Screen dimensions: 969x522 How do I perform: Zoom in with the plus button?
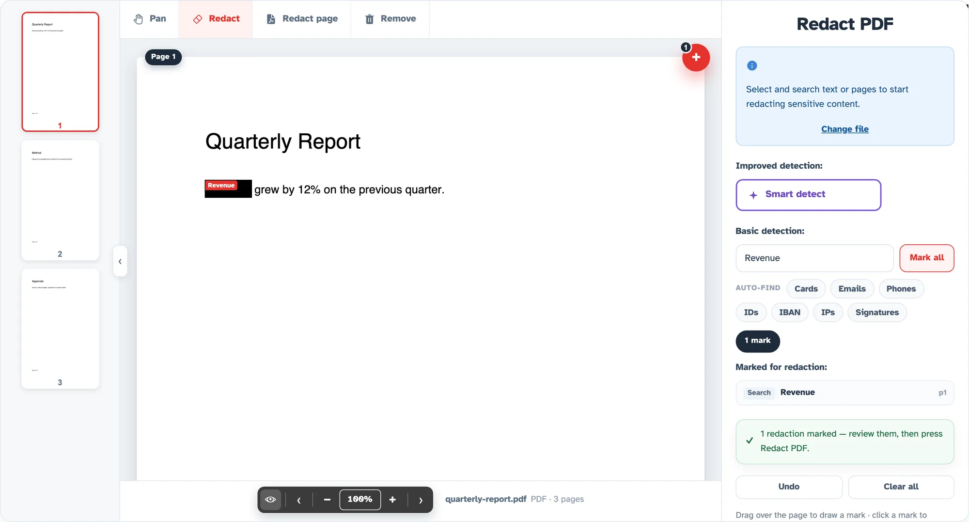point(392,500)
